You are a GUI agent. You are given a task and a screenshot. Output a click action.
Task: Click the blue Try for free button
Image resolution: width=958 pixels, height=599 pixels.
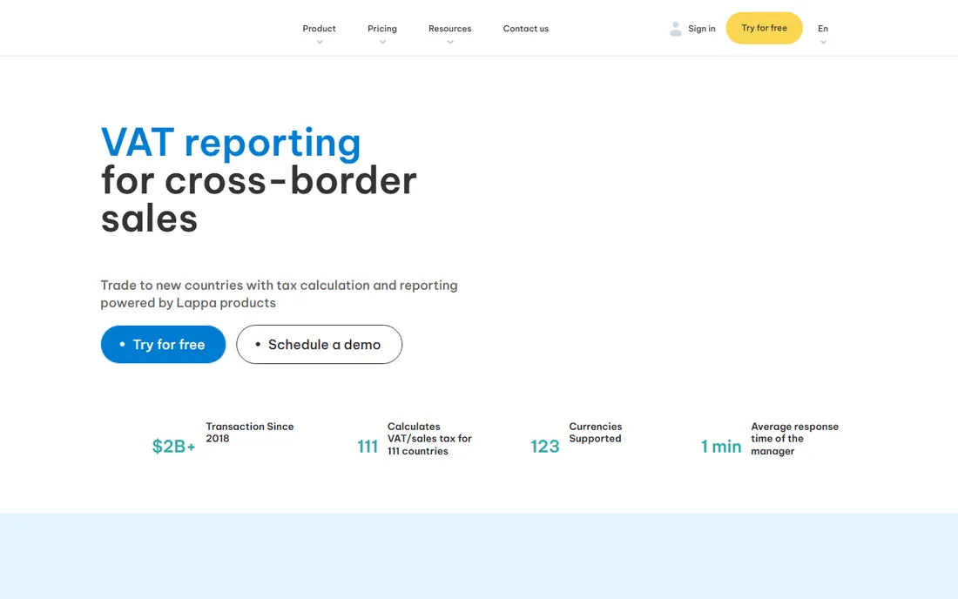click(x=163, y=345)
